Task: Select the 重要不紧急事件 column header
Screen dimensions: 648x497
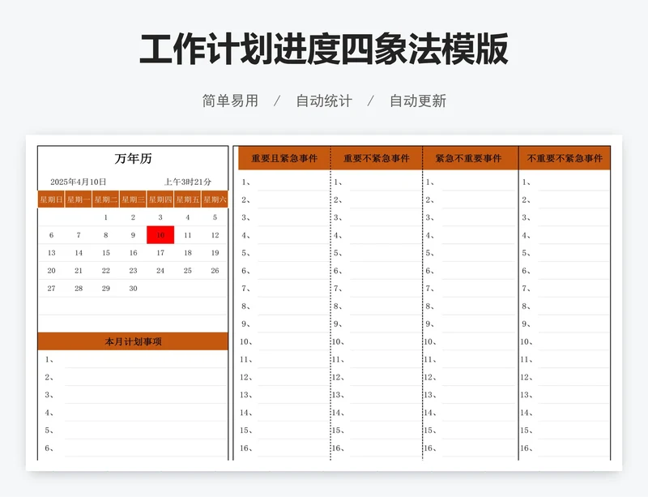Action: point(377,158)
